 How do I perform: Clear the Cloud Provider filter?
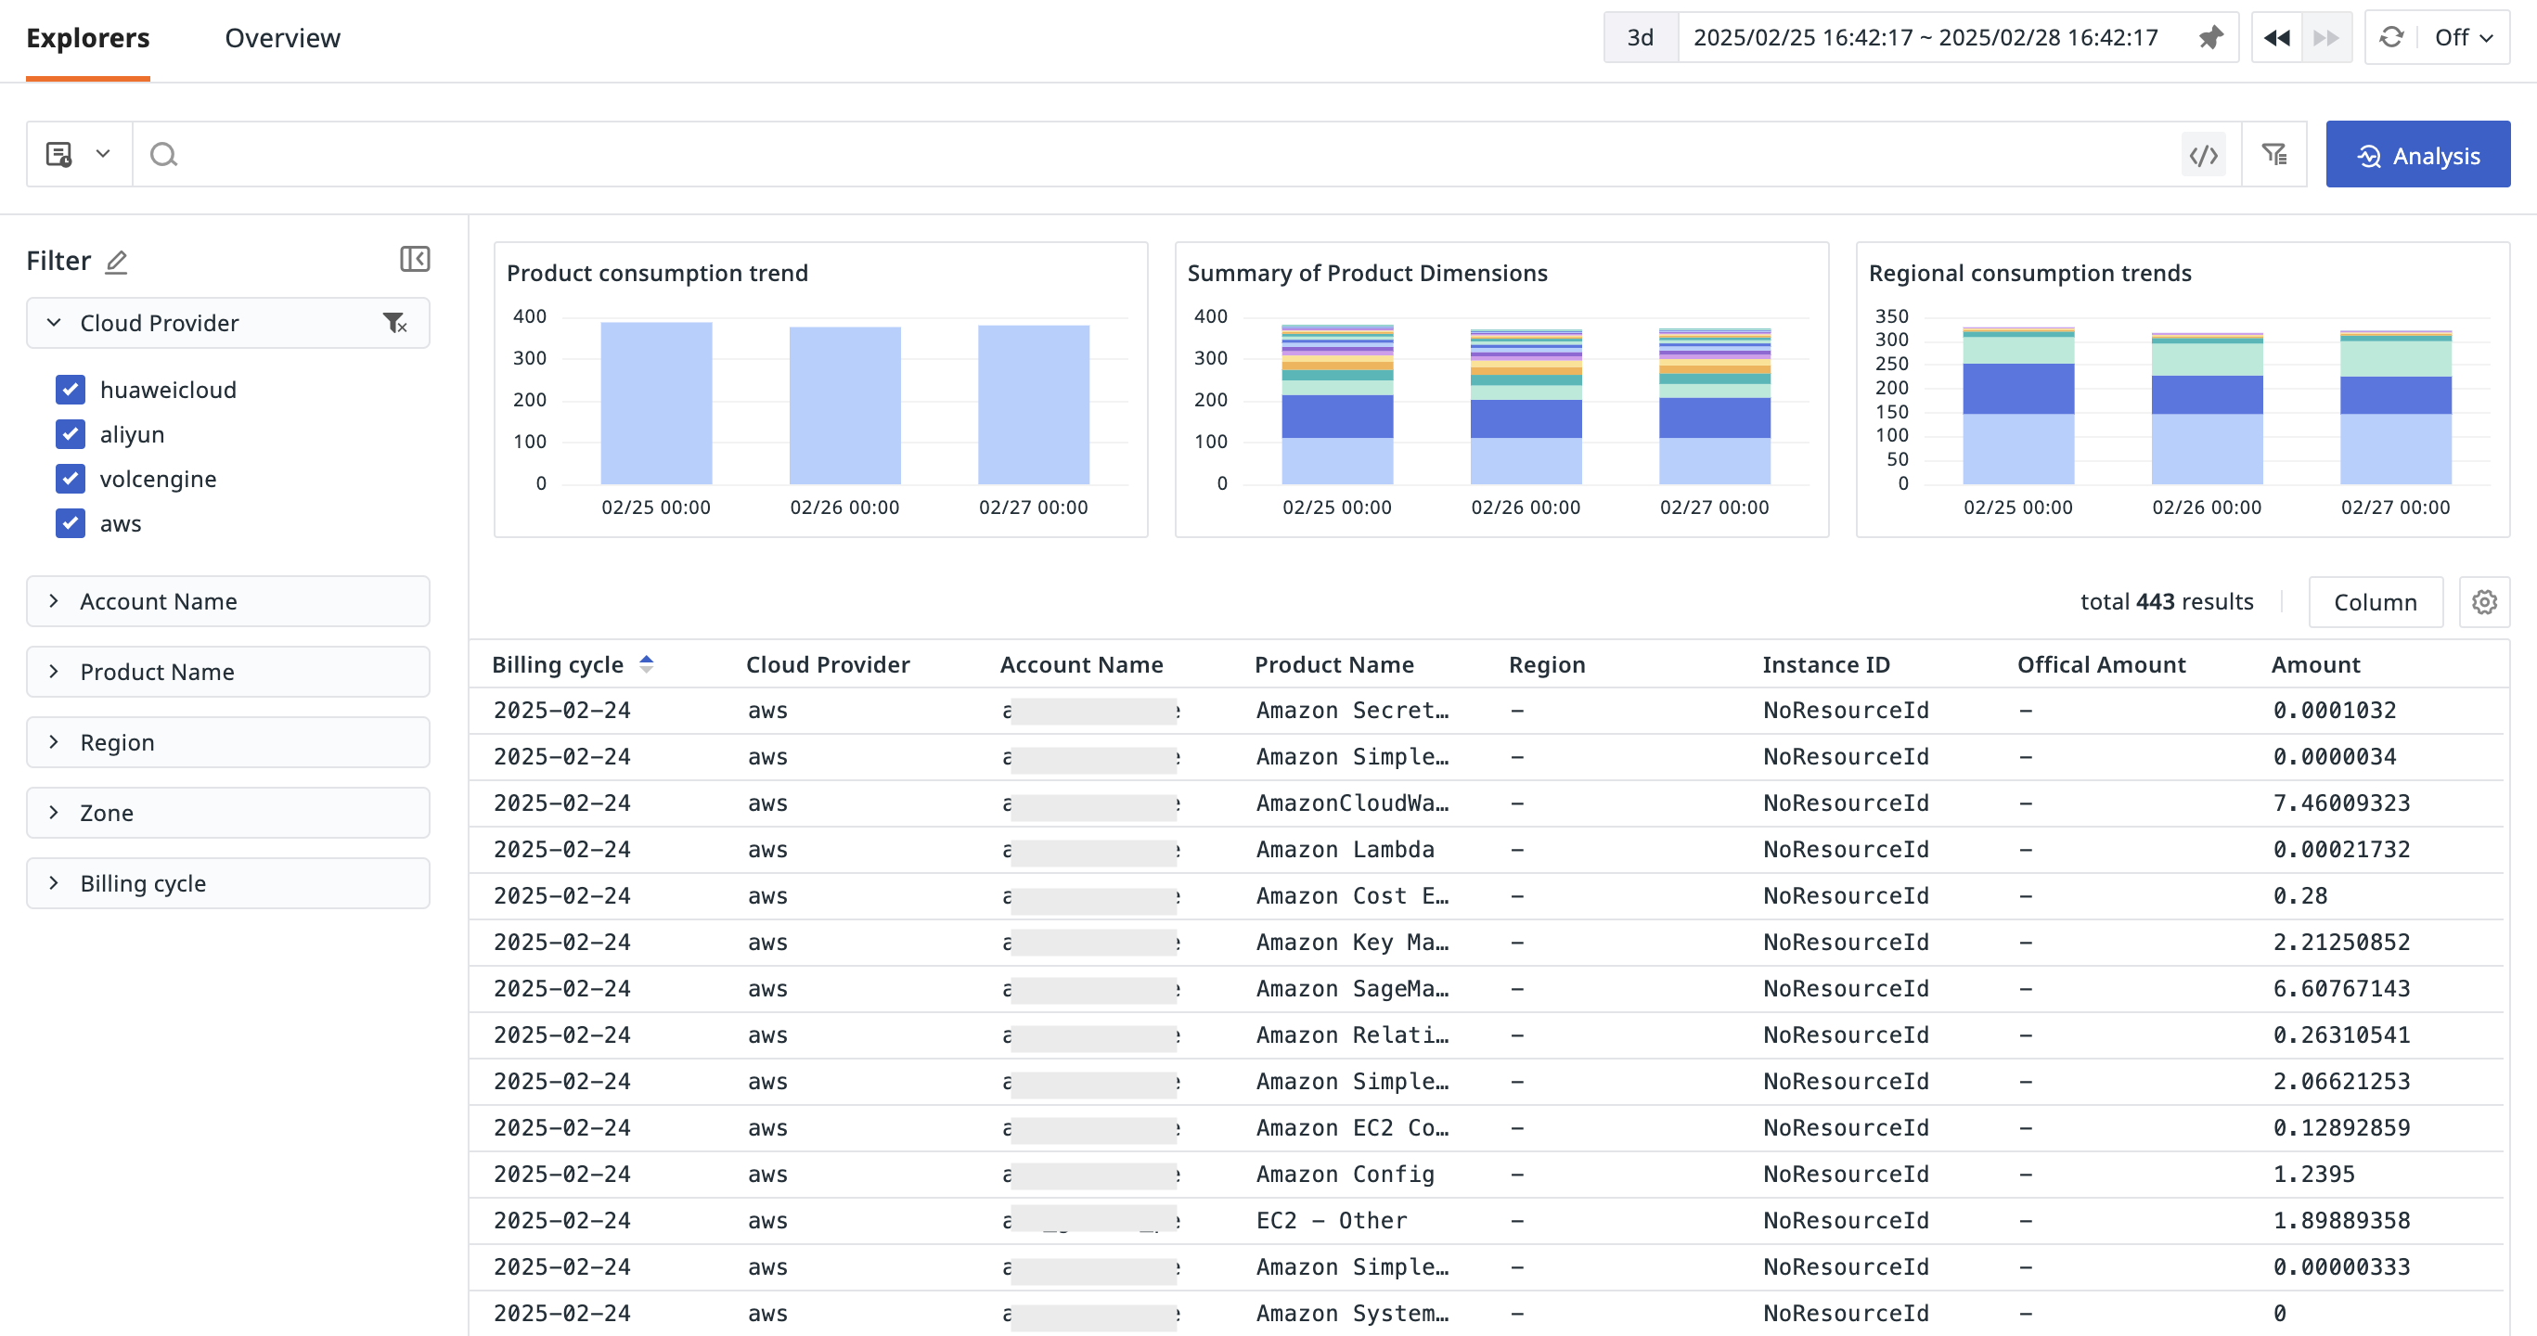pyautogui.click(x=394, y=323)
